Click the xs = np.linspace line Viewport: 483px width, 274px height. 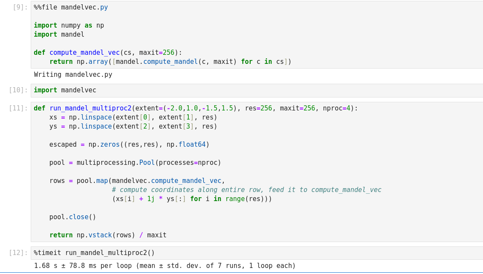tap(133, 117)
